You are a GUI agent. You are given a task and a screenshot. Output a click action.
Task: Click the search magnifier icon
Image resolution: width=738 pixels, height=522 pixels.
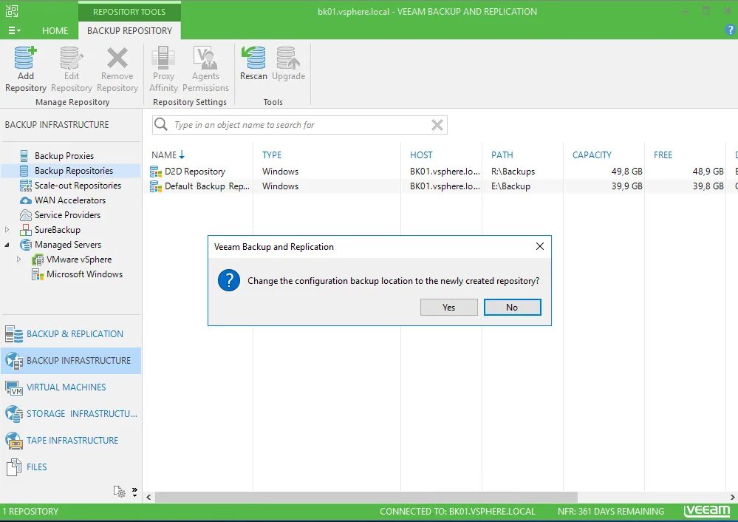click(161, 124)
